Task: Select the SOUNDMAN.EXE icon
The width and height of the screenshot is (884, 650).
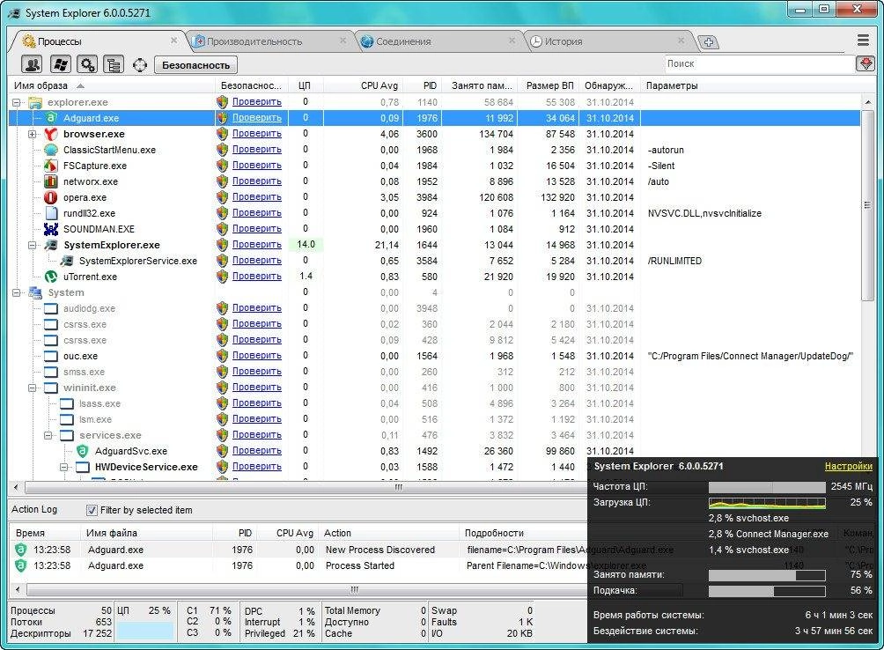Action: 51,229
